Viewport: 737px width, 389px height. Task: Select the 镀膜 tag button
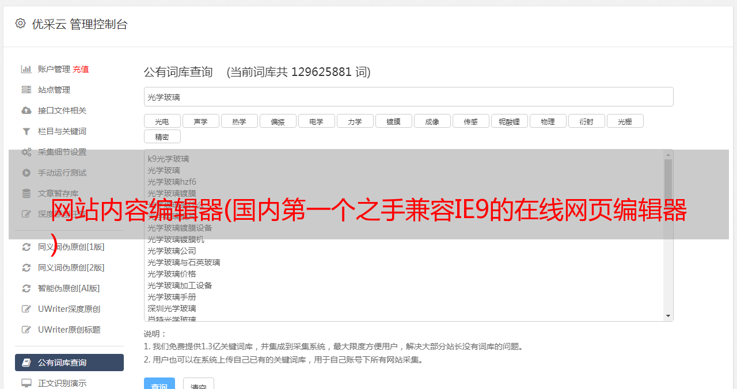point(394,121)
